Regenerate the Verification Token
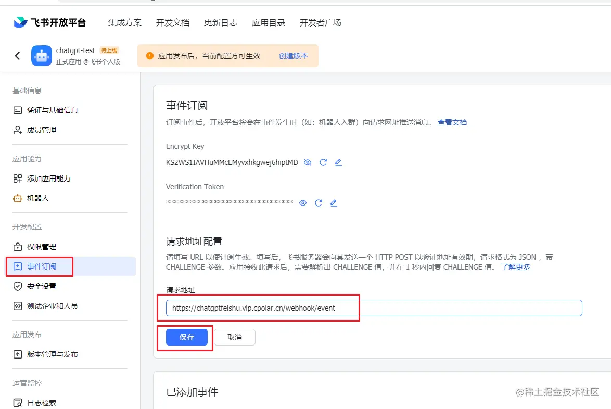 click(319, 203)
